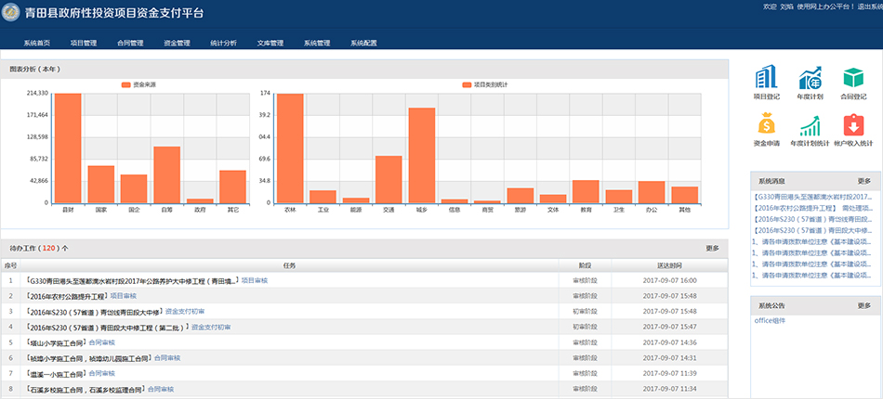The image size is (883, 399).
Task: Click 更多 in 待办工作 section
Action: (x=712, y=249)
